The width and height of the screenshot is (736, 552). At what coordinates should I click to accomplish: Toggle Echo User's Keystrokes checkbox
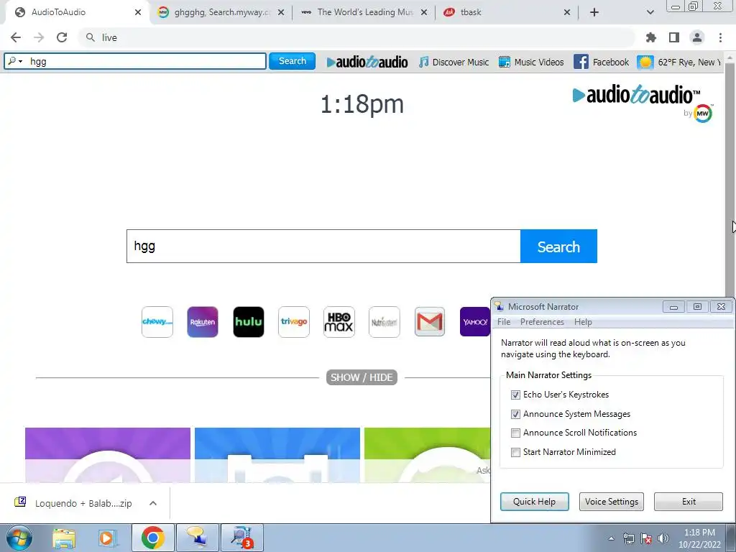[x=515, y=395]
